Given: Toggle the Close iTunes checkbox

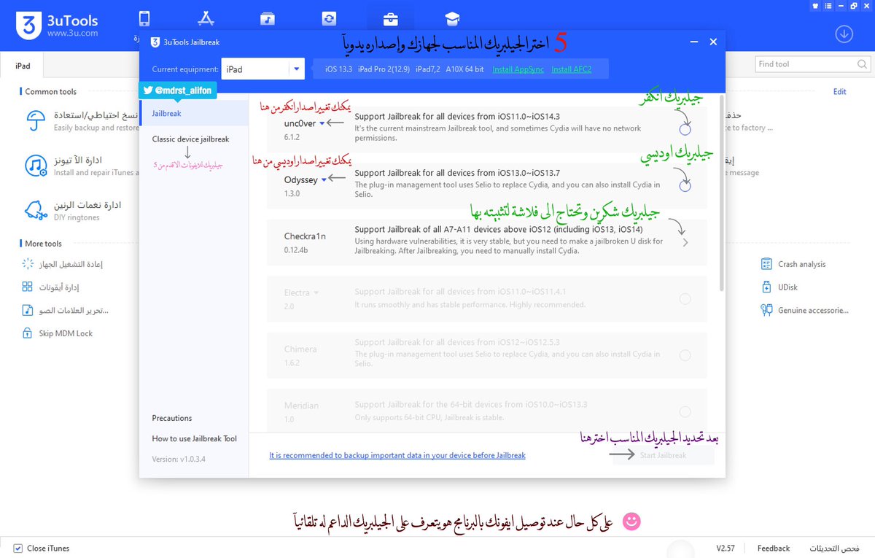Looking at the screenshot, I should 17,548.
